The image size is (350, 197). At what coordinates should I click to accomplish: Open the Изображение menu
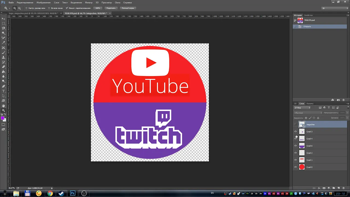coord(43,2)
